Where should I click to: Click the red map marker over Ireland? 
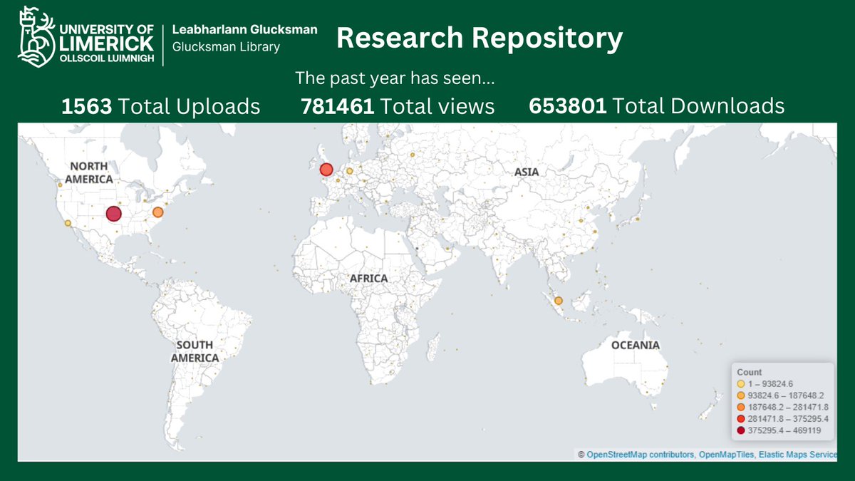click(326, 170)
